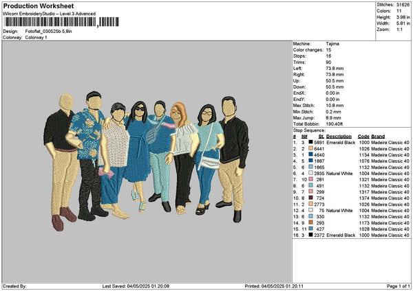Click thread code 1134 in row 3
The height and width of the screenshot is (291, 413).
pos(364,154)
